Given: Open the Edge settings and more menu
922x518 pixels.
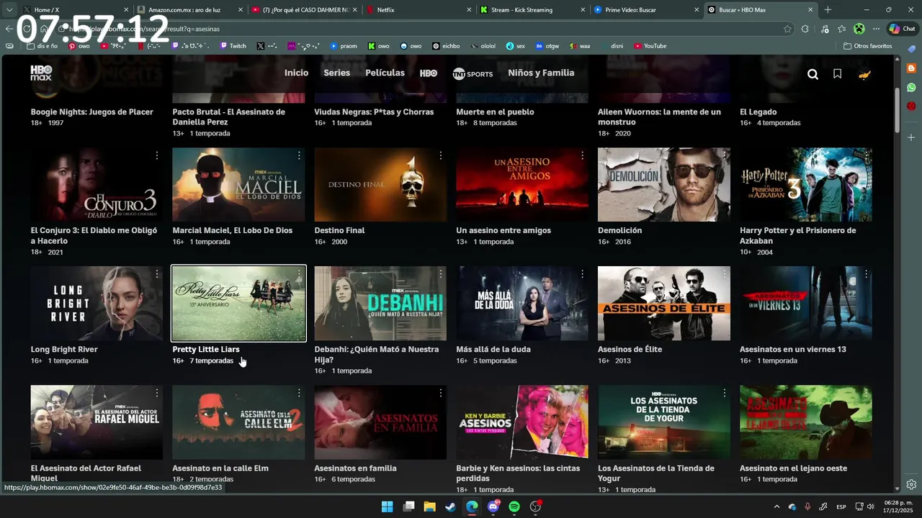Looking at the screenshot, I should pyautogui.click(x=876, y=29).
